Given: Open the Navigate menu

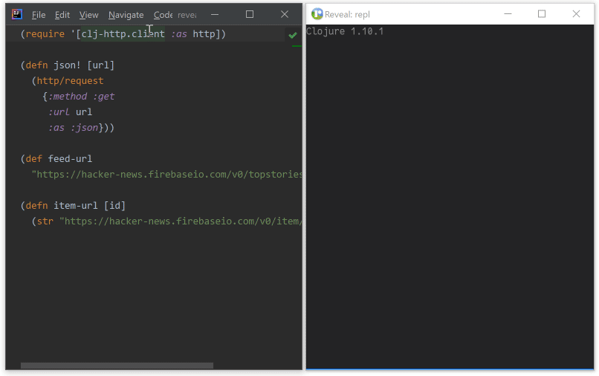Looking at the screenshot, I should pos(126,15).
